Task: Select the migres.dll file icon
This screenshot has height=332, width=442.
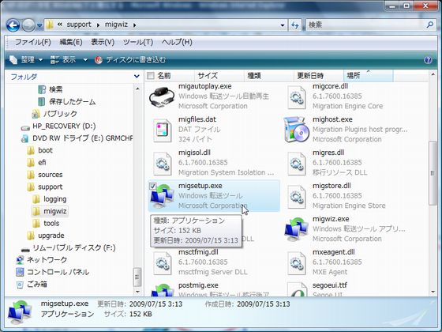Action: 297,164
